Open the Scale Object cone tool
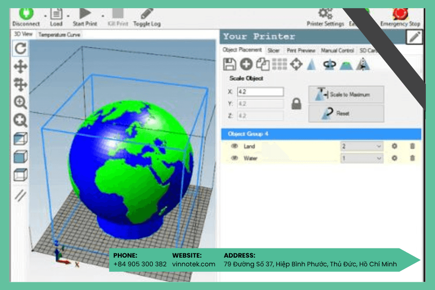The image size is (435, 290). pyautogui.click(x=312, y=64)
